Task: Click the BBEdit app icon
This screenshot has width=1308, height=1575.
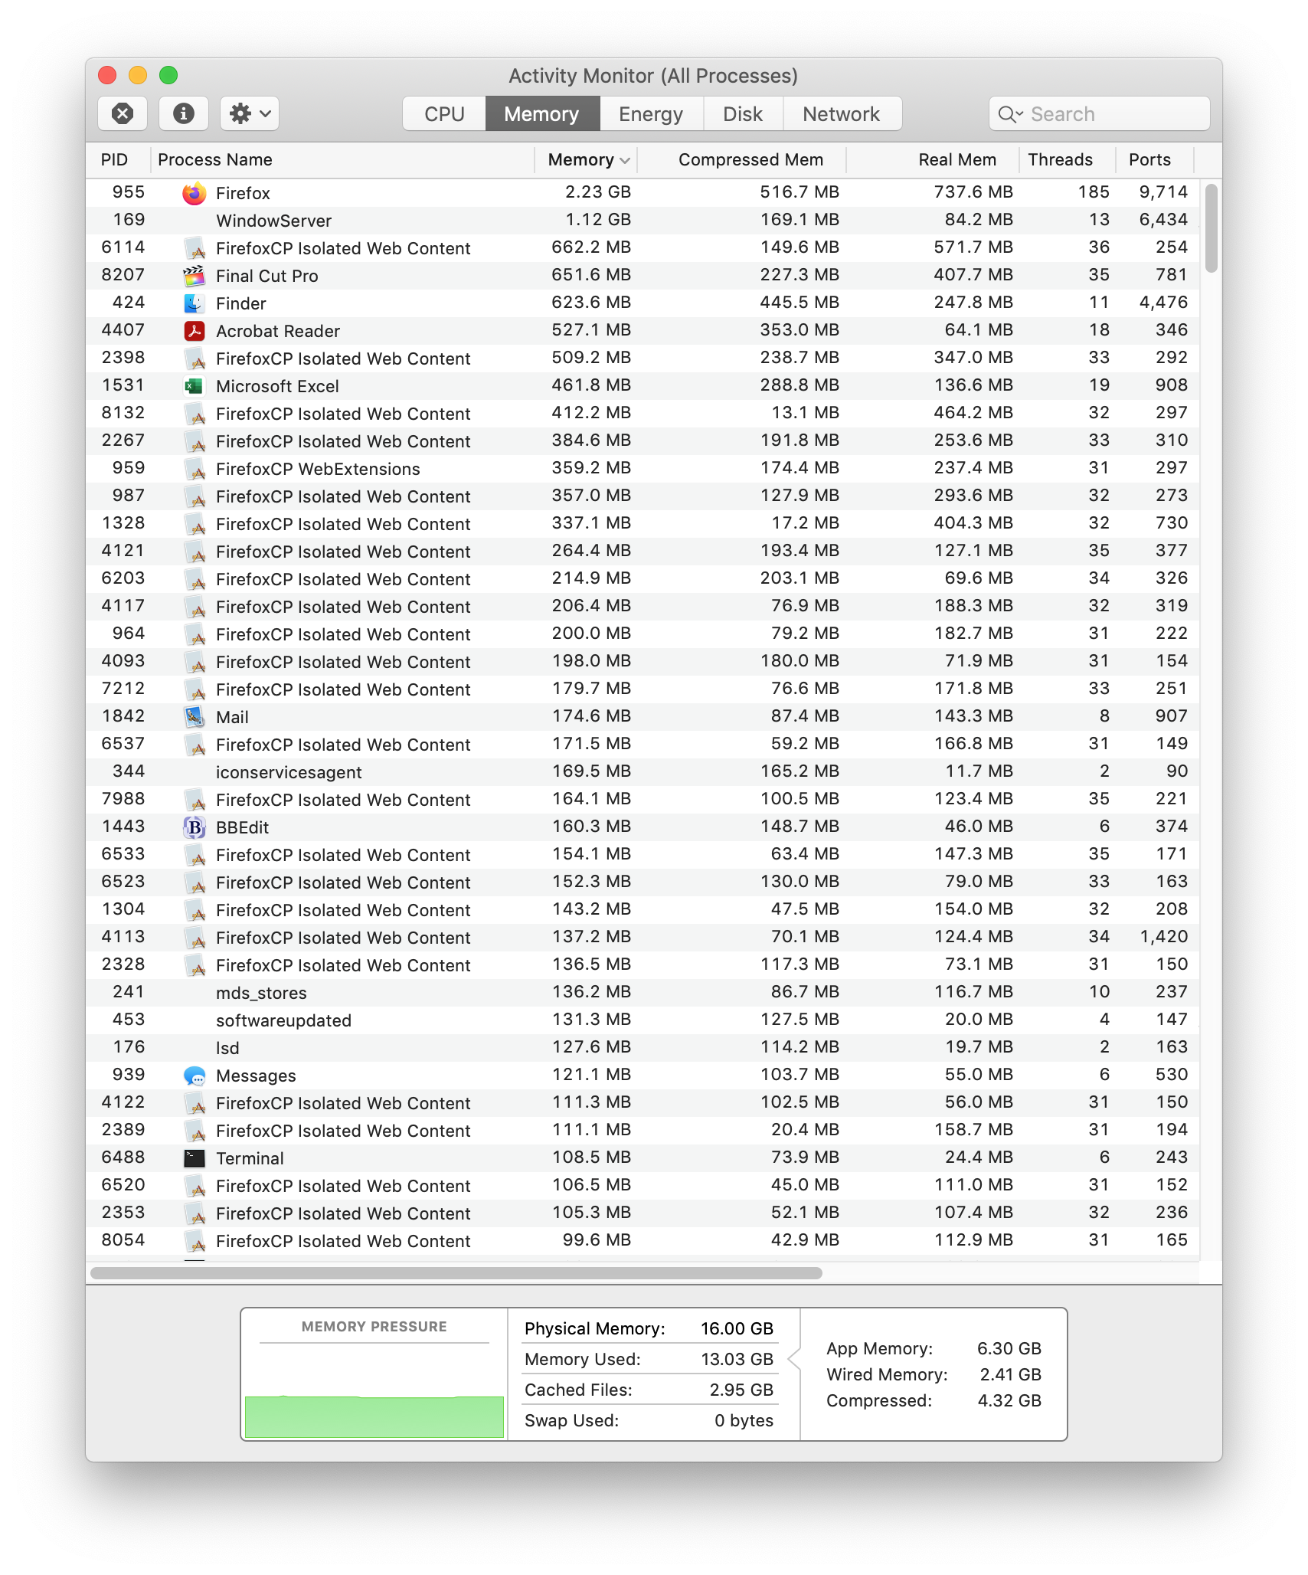Action: (195, 827)
